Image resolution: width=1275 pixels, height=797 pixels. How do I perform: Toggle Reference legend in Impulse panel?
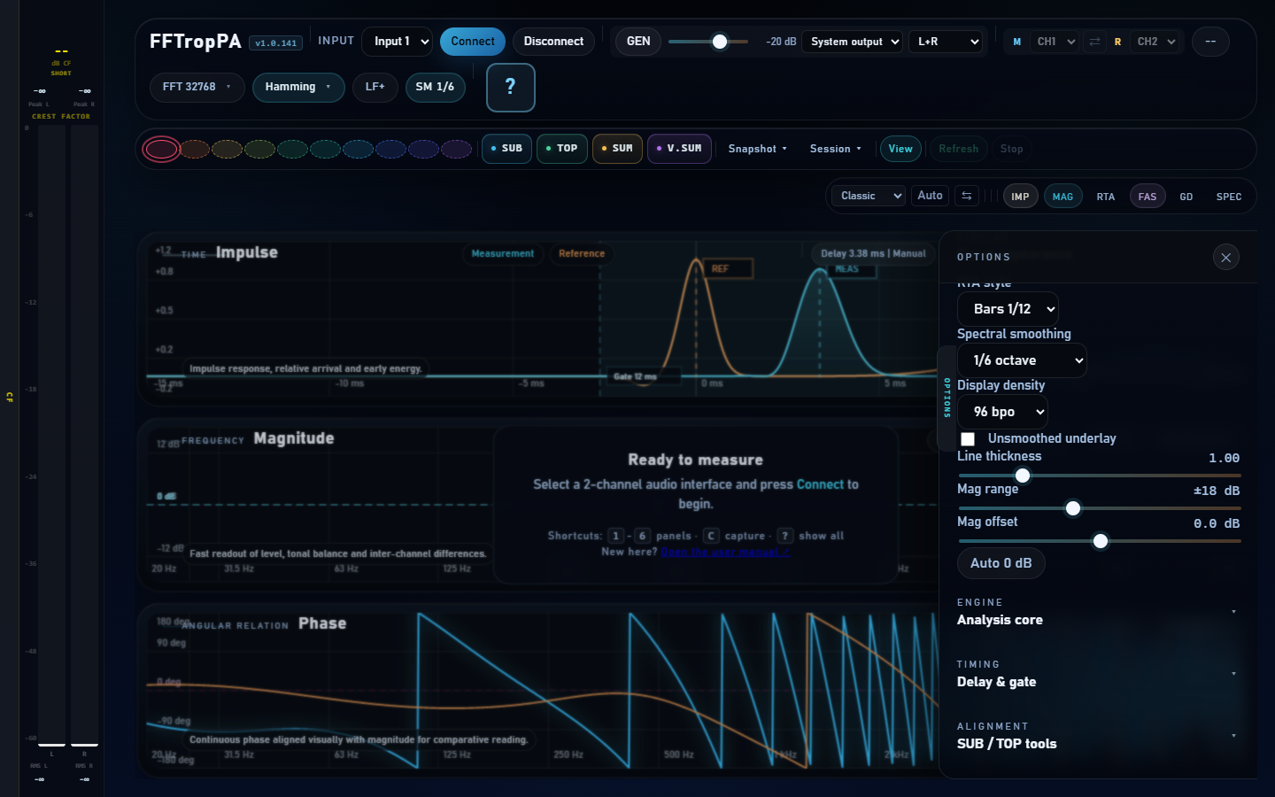582,254
